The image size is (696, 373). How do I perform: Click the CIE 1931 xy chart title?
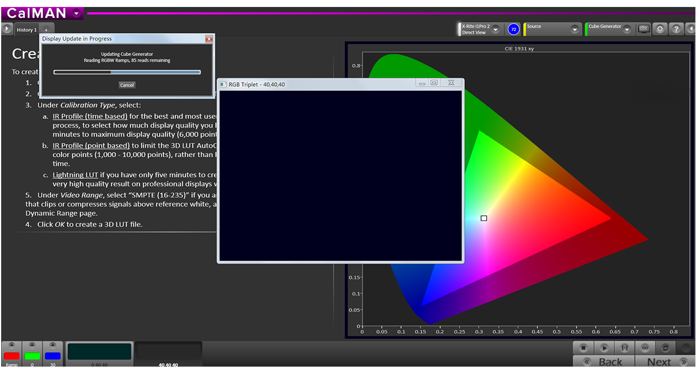tap(519, 49)
